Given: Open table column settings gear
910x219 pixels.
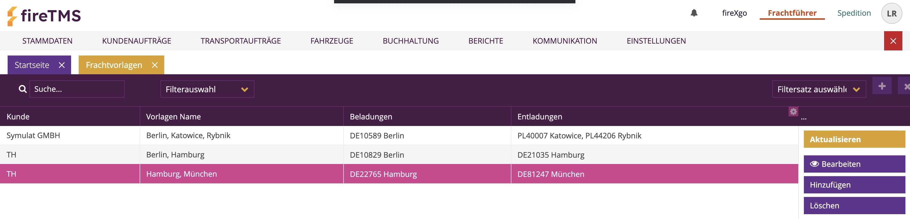Looking at the screenshot, I should point(793,112).
